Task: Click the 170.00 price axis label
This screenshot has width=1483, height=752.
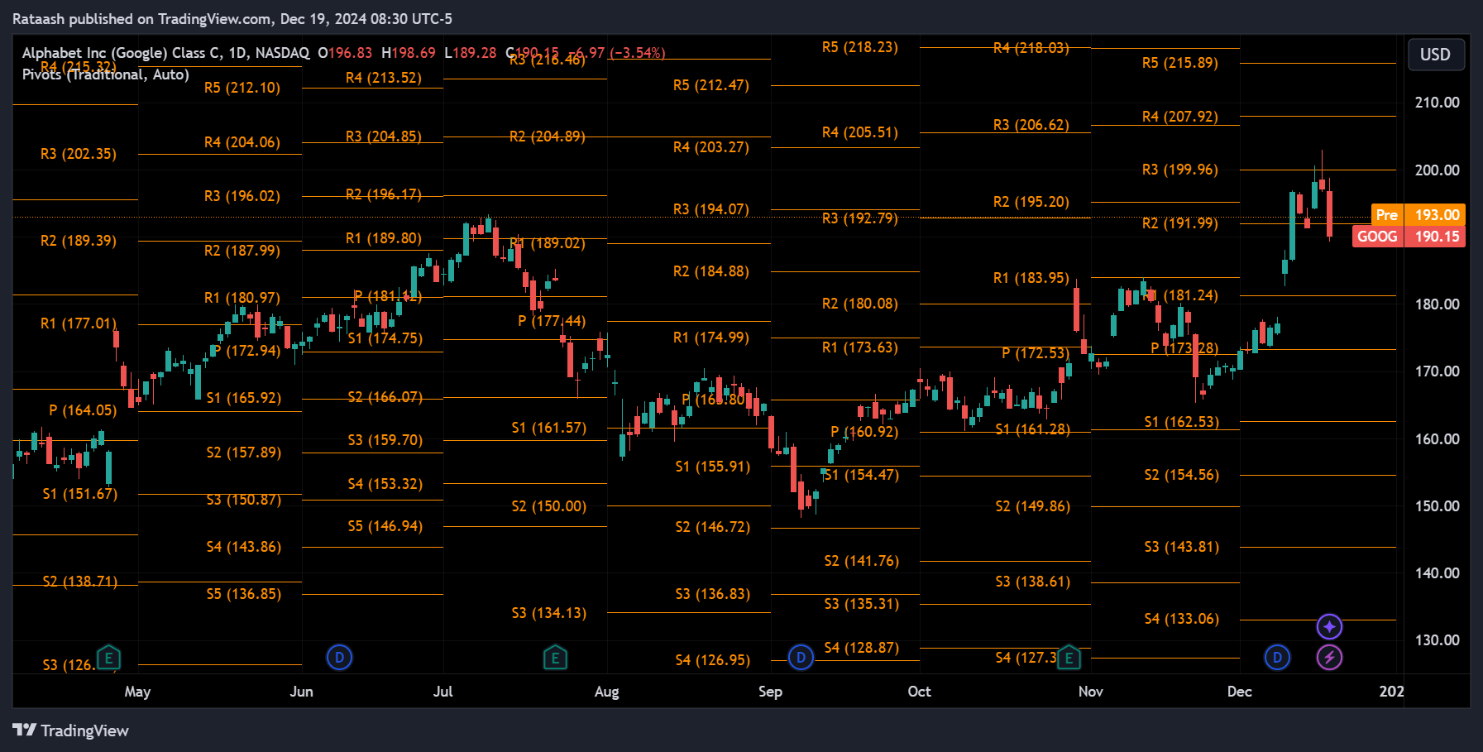Action: pyautogui.click(x=1438, y=371)
